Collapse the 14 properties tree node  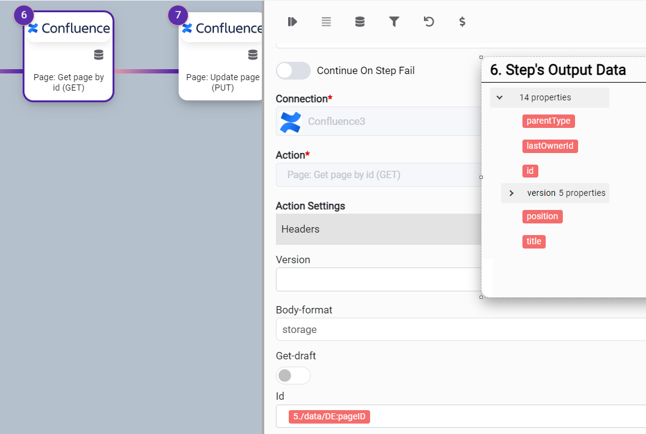click(x=500, y=97)
